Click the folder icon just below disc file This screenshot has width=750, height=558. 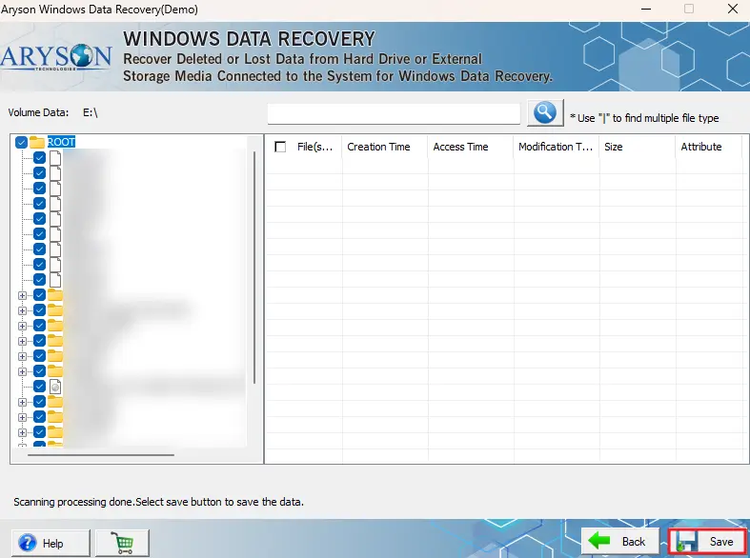click(x=55, y=402)
